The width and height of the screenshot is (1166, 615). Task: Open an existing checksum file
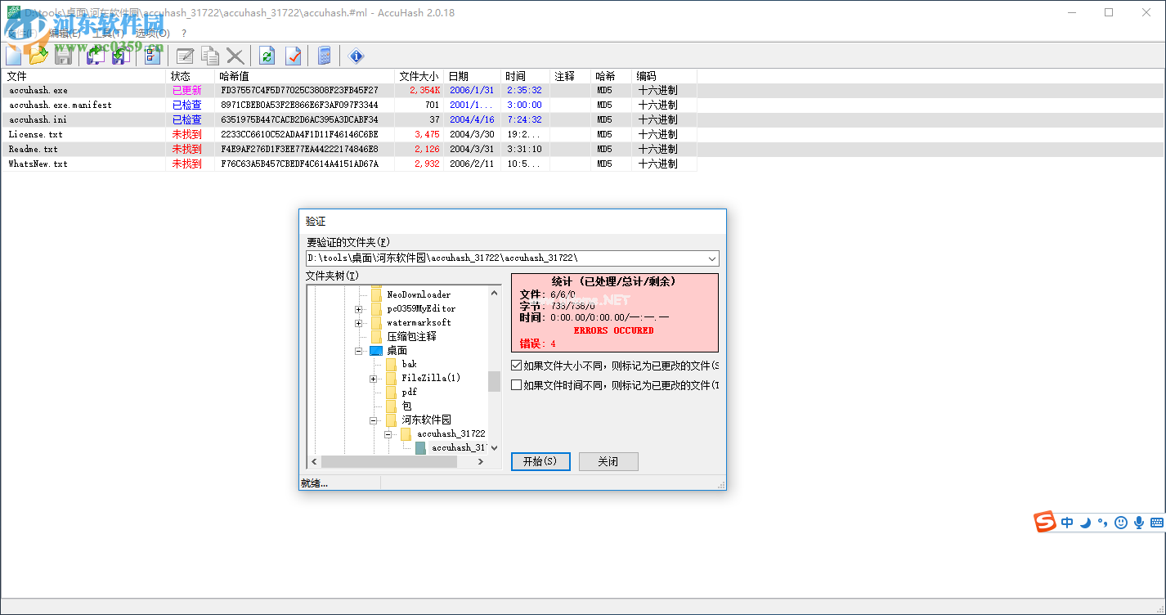pyautogui.click(x=38, y=56)
